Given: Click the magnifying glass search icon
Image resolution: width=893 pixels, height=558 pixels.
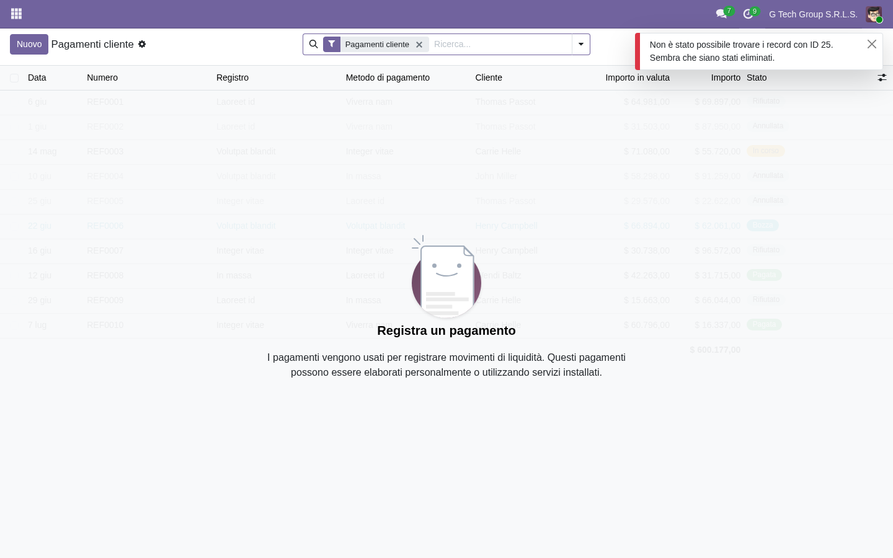Looking at the screenshot, I should [313, 44].
